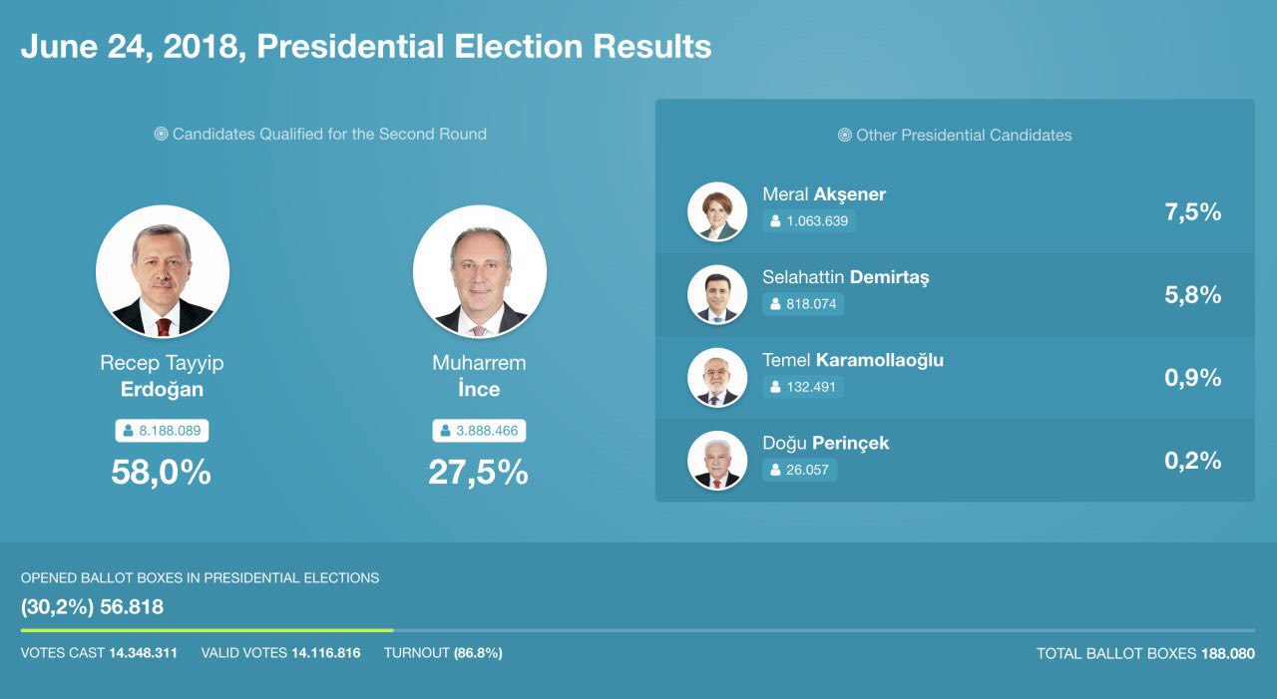This screenshot has height=699, width=1277.
Task: Click the Turnout (86.8%) statistic
Action: point(443,653)
